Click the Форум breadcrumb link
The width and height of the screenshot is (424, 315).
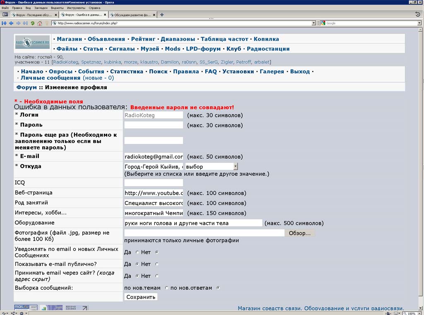point(26,87)
